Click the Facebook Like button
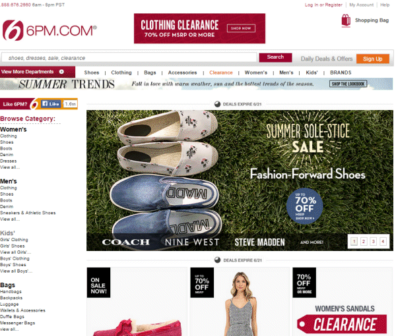 51,104
